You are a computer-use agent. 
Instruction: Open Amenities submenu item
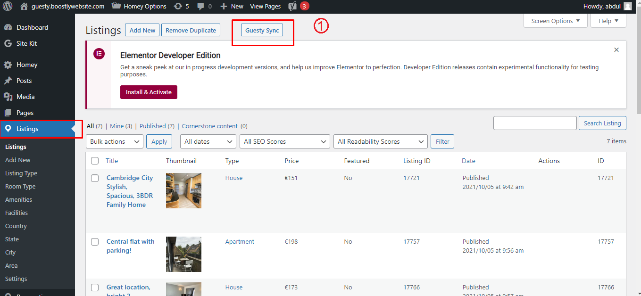click(19, 199)
